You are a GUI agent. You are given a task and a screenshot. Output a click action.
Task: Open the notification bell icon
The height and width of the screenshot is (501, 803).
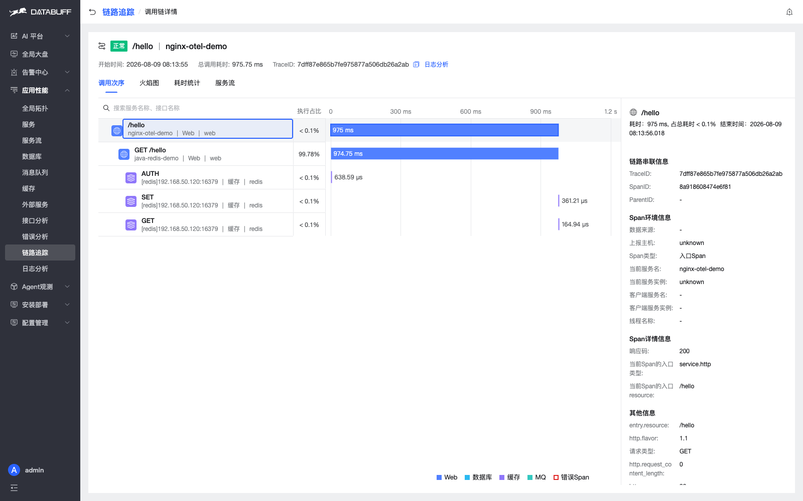[x=789, y=12]
